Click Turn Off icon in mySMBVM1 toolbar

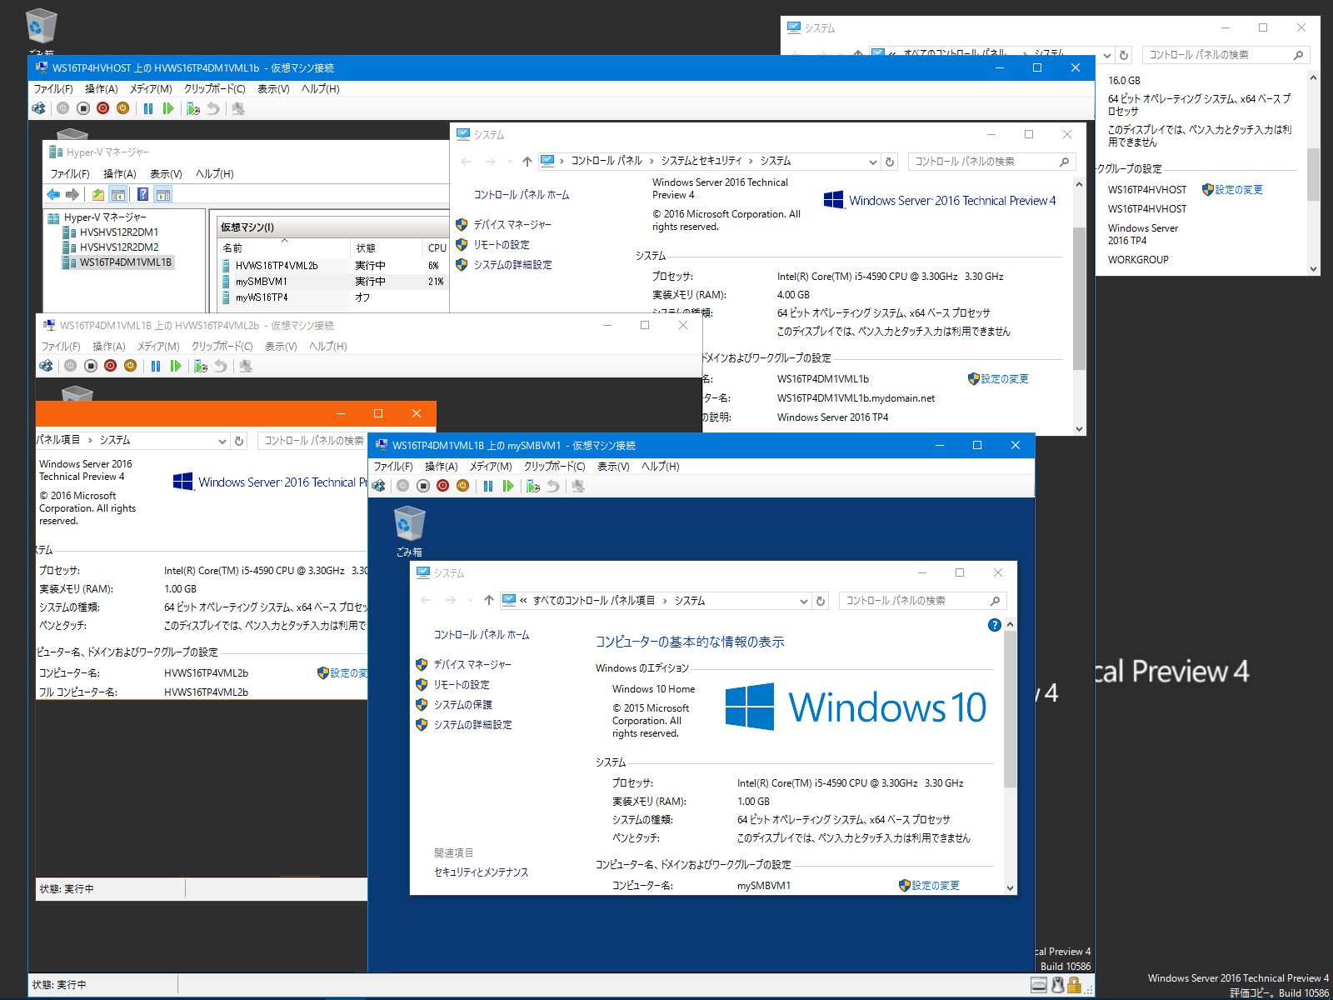(423, 486)
